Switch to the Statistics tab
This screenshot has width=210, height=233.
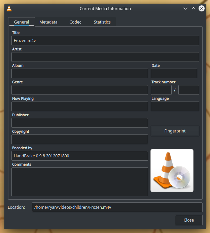tap(102, 22)
